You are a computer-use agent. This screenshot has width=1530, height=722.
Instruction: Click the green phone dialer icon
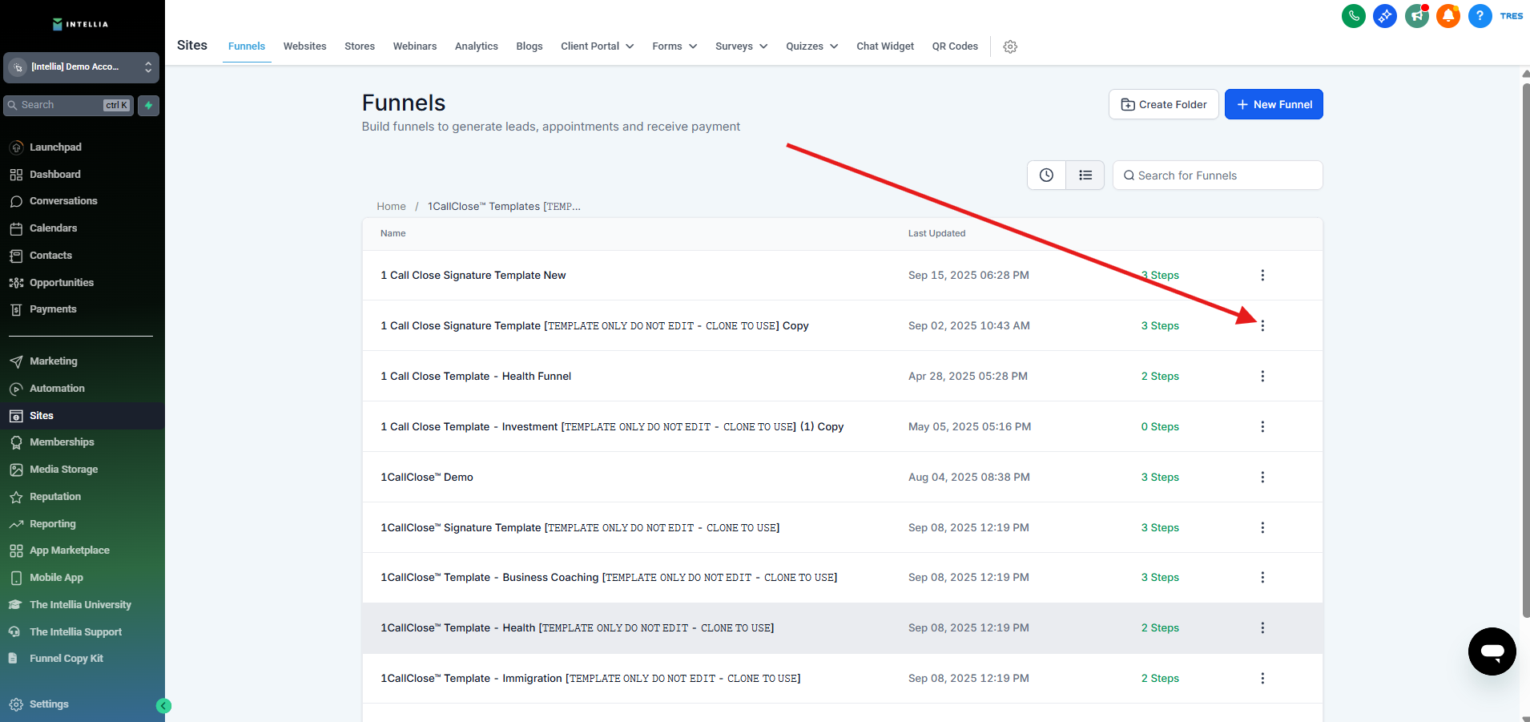tap(1354, 16)
